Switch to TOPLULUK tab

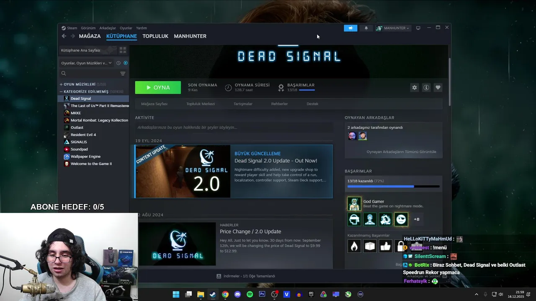coord(155,36)
